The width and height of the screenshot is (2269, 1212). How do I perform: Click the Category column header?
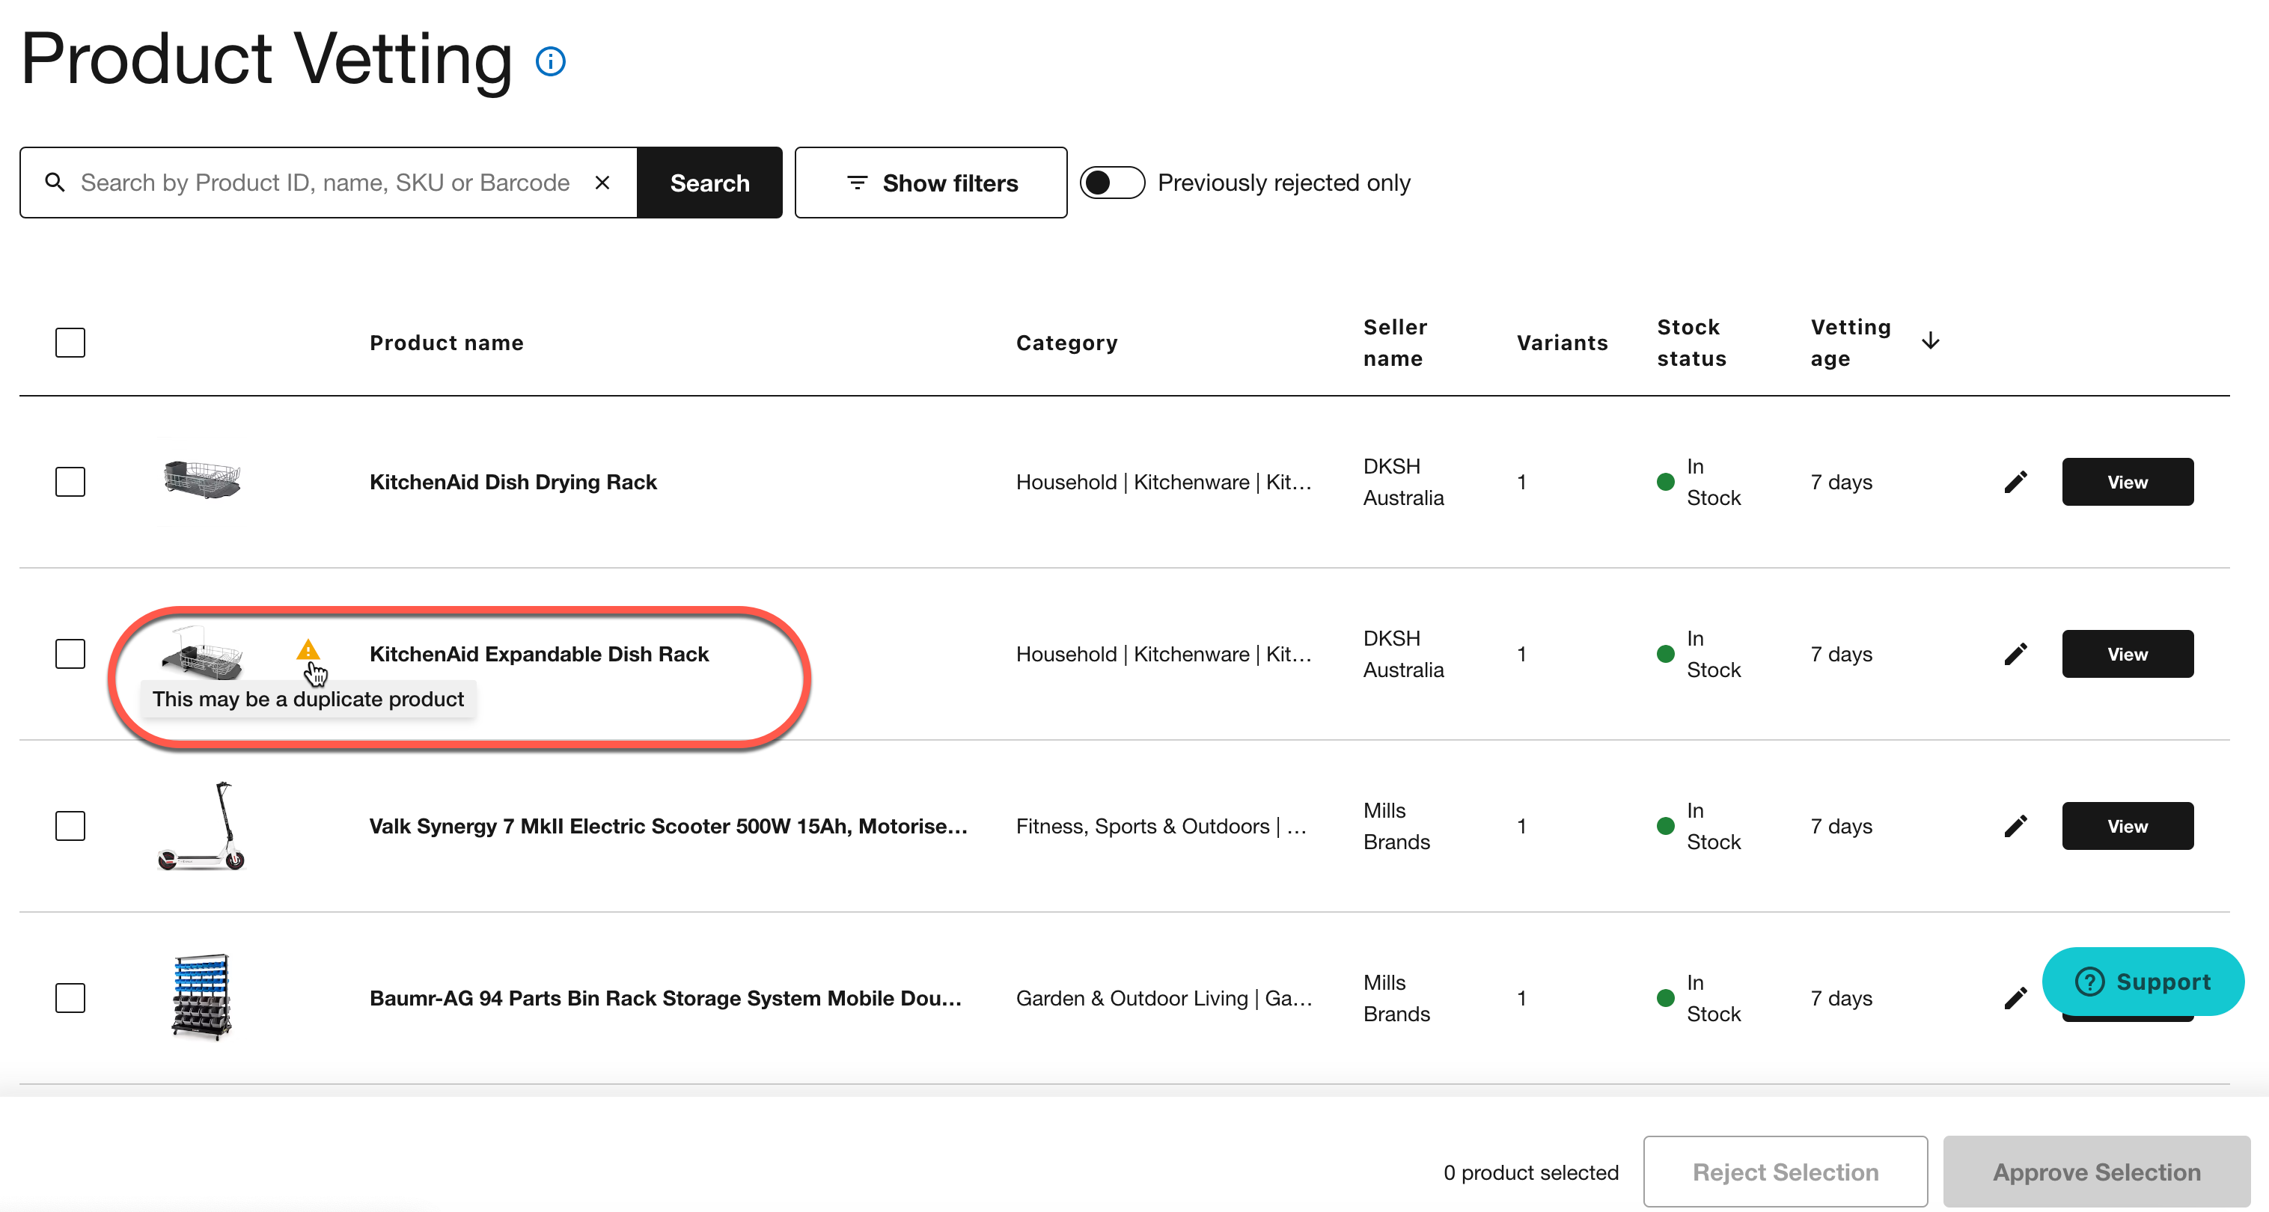click(x=1066, y=343)
